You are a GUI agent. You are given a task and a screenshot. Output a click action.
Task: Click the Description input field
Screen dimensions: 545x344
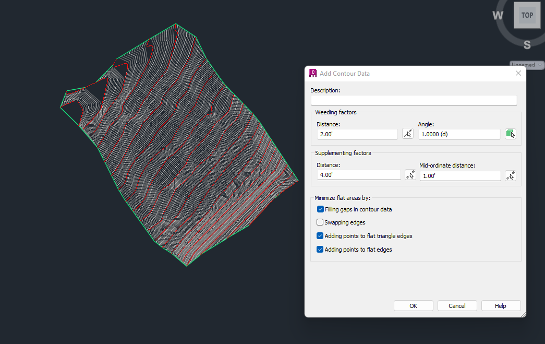coord(414,100)
